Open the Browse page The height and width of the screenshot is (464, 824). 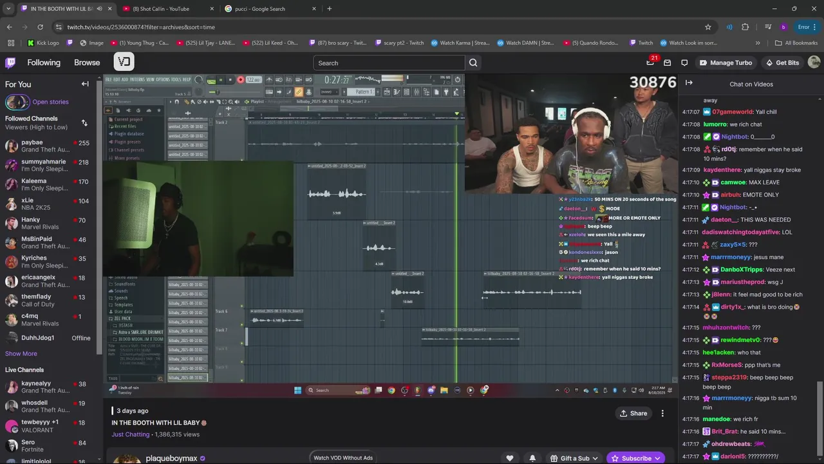pos(87,63)
